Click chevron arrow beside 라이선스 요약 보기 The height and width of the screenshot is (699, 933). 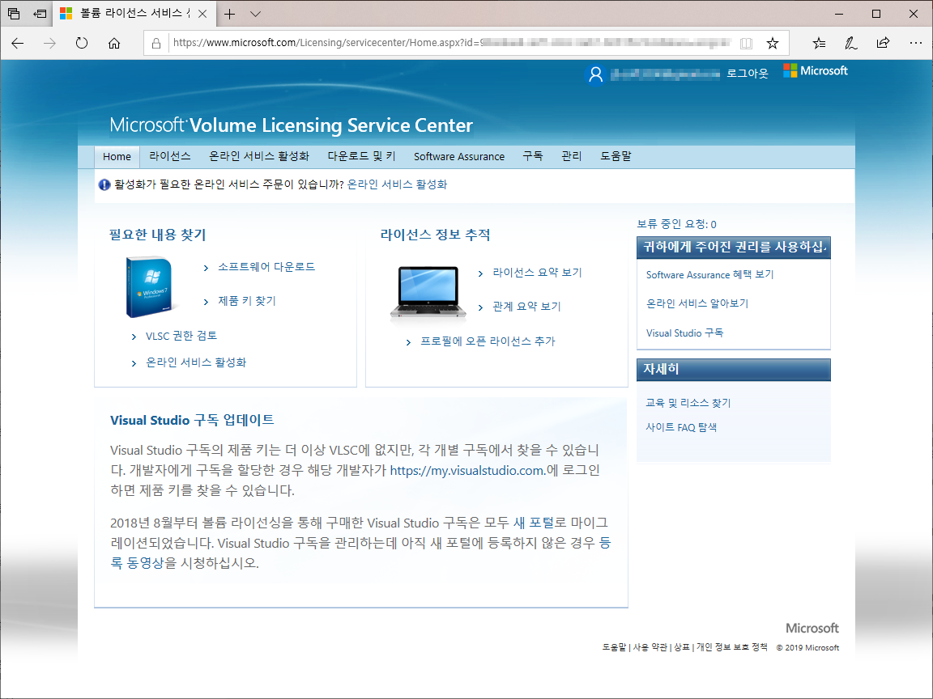pyautogui.click(x=481, y=274)
